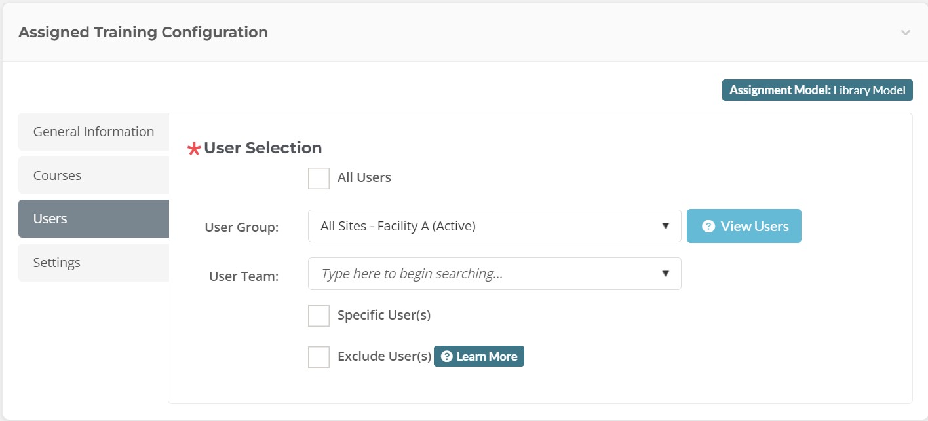The image size is (928, 421).
Task: Click the View Users button
Action: (x=744, y=226)
